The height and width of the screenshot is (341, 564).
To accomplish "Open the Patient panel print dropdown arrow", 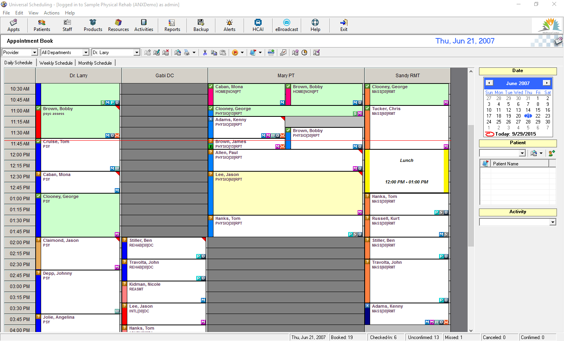I will [541, 153].
